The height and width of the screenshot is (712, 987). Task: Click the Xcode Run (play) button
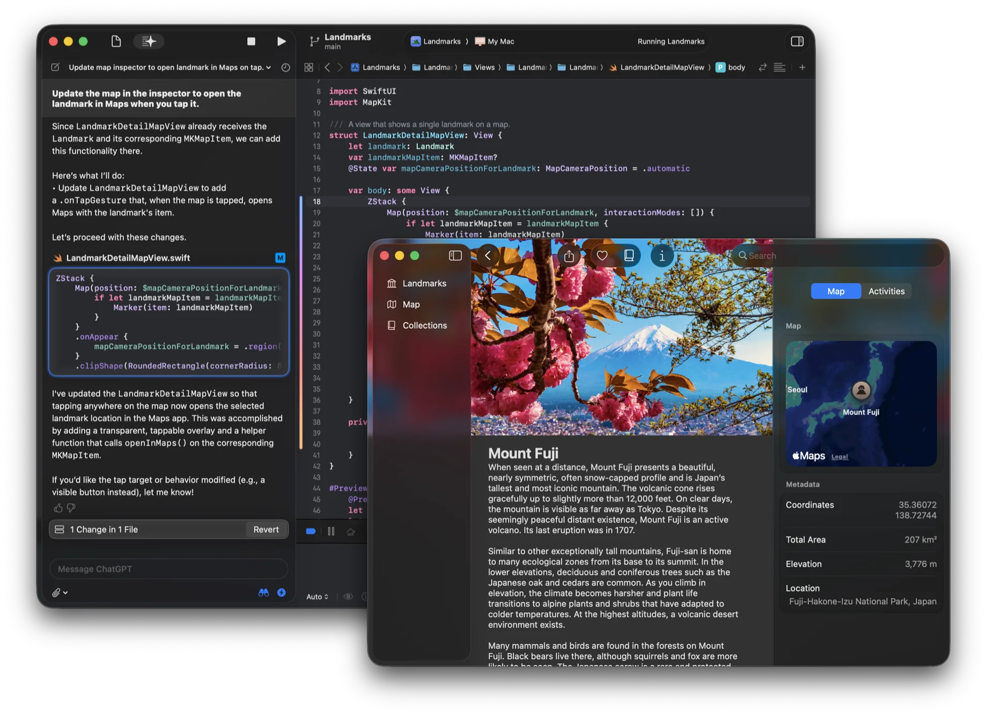281,41
